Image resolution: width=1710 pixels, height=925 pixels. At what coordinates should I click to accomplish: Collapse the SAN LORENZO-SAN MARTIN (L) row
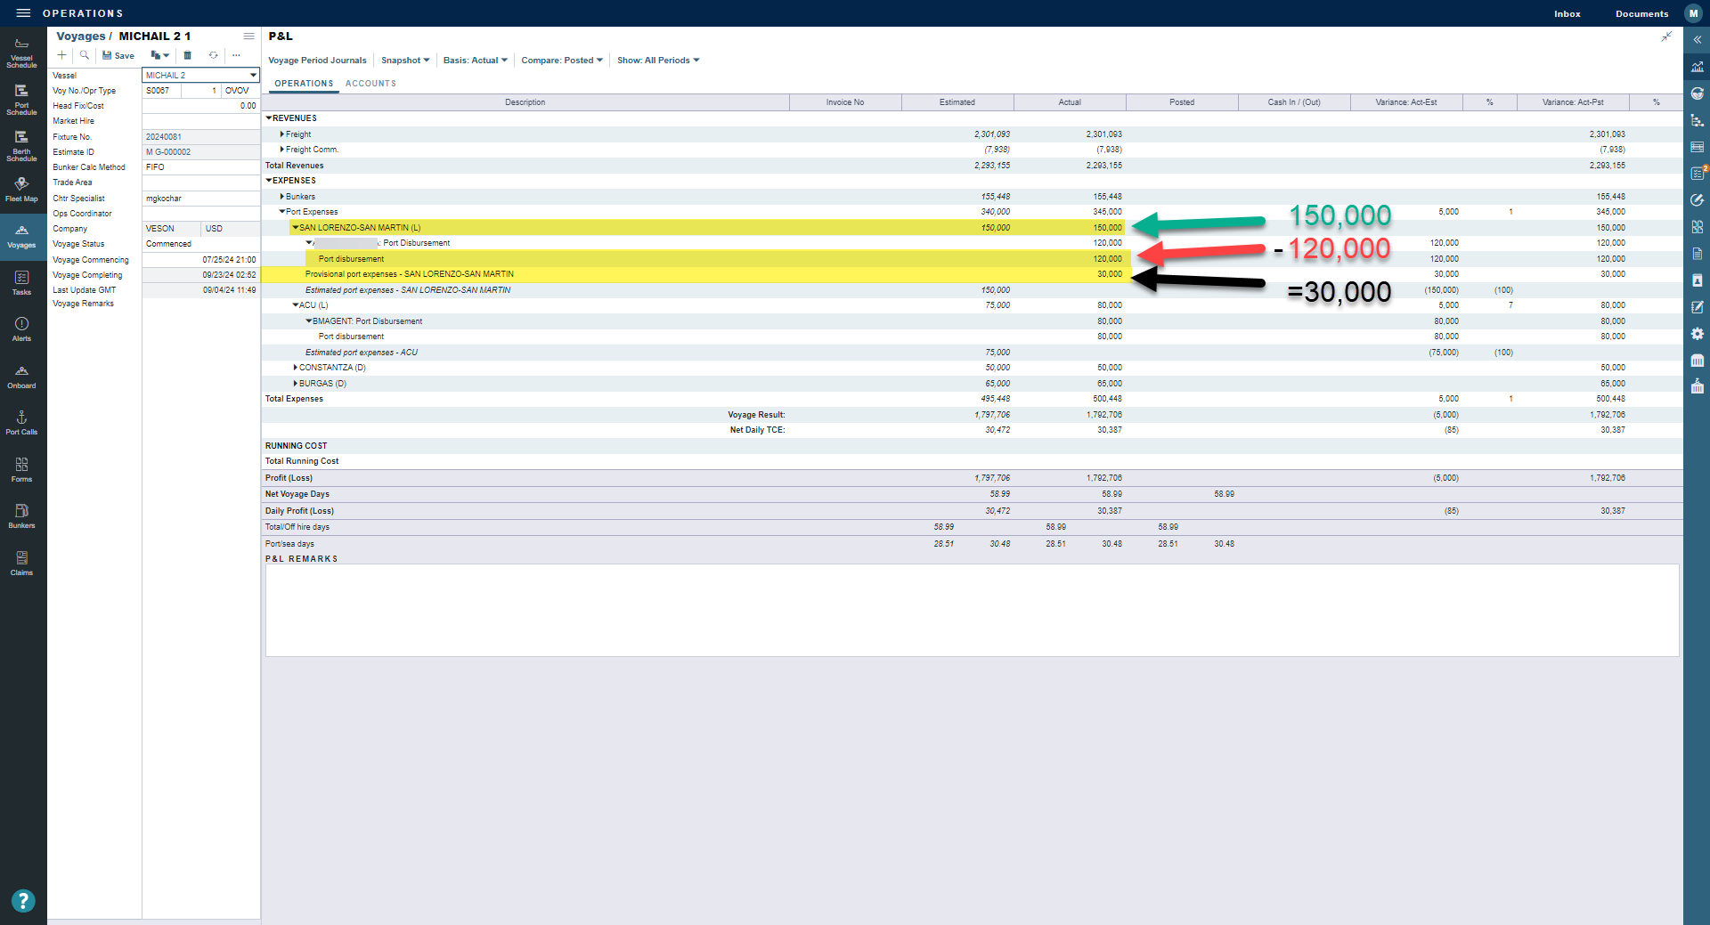tap(296, 228)
